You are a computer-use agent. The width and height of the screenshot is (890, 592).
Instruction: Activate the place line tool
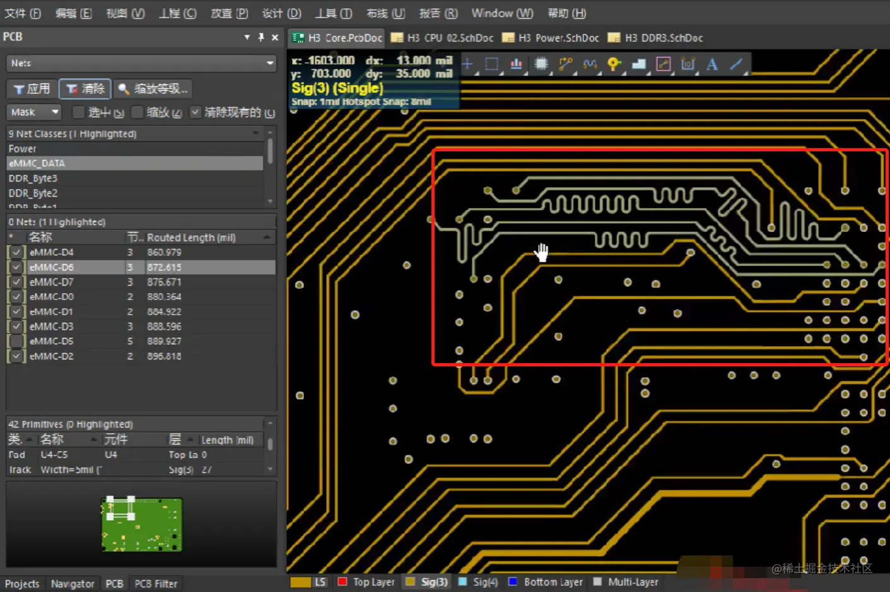click(x=736, y=64)
